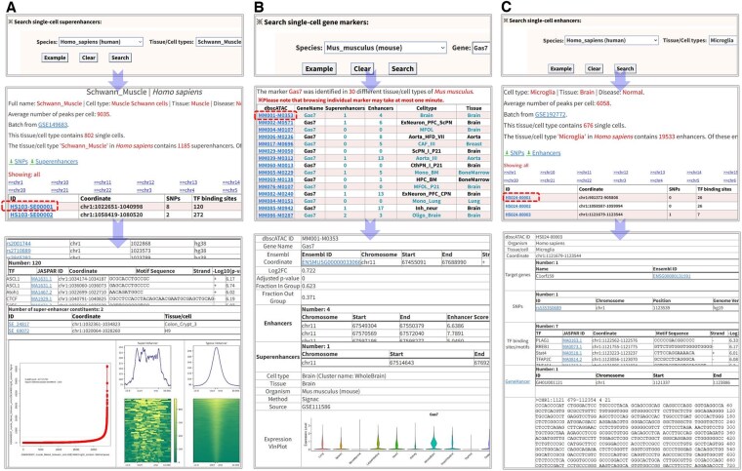Focus Tissue/Cell types field containing Microglia
This screenshot has width=742, height=471.
(722, 40)
